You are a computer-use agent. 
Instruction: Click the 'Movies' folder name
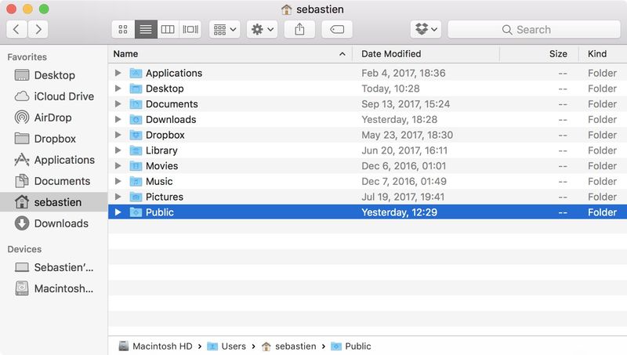162,166
